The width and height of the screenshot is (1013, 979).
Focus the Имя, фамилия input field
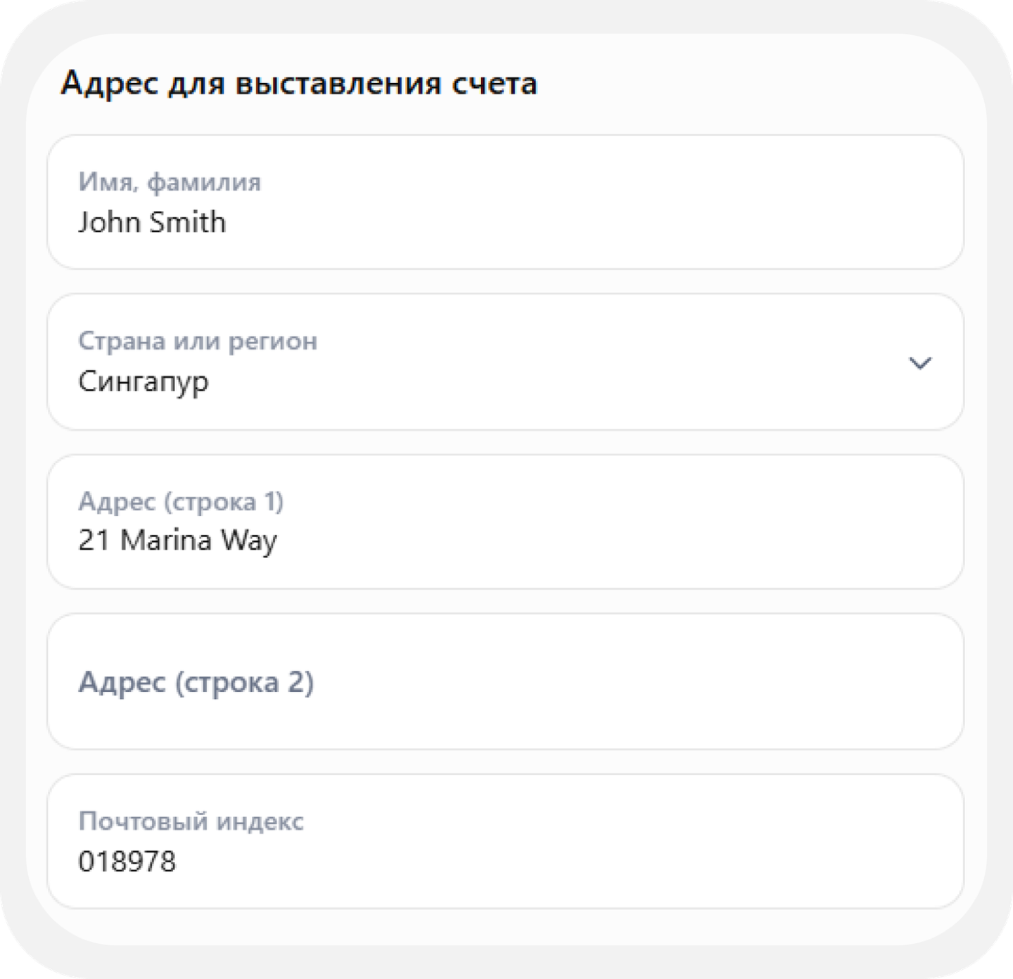click(x=505, y=202)
